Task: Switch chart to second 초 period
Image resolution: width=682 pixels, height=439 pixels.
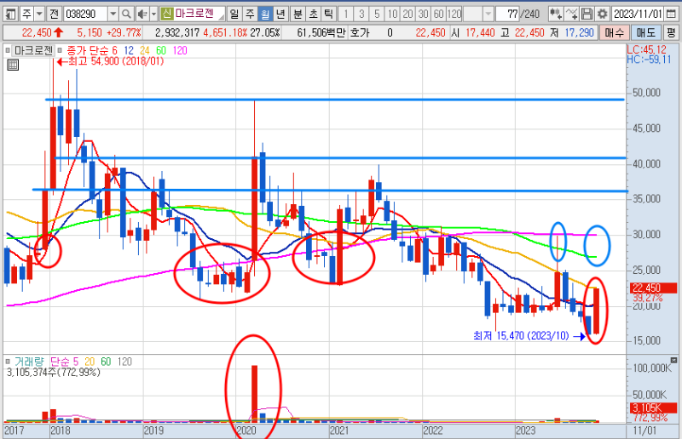Action: (x=313, y=14)
